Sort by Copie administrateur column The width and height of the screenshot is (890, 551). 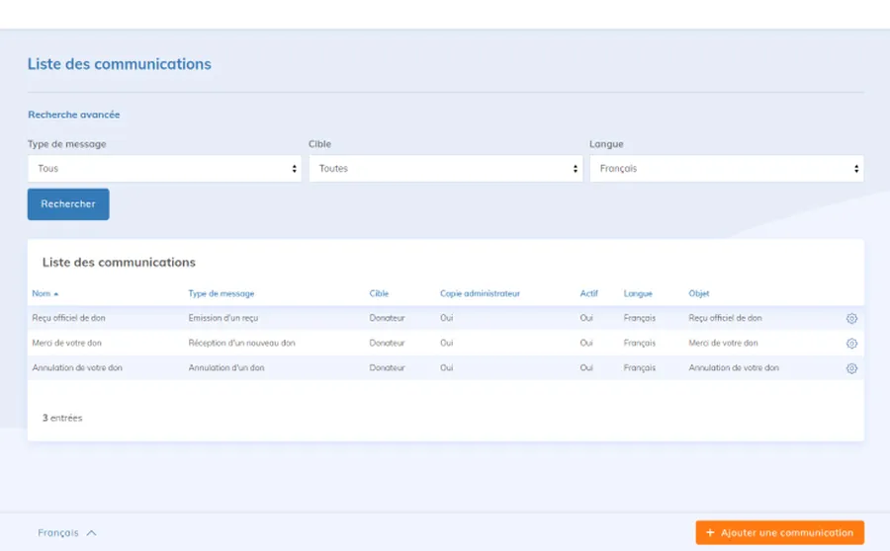pyautogui.click(x=480, y=293)
